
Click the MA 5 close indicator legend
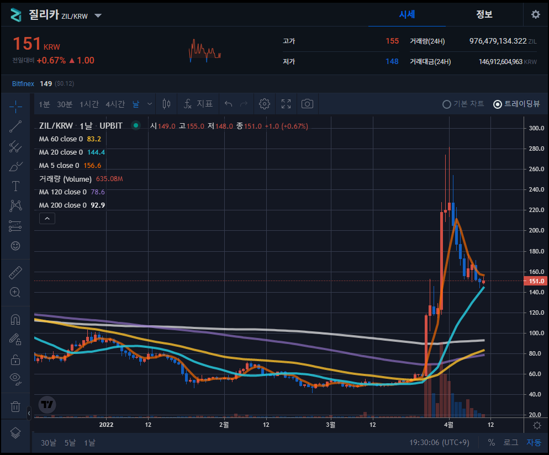pyautogui.click(x=70, y=166)
